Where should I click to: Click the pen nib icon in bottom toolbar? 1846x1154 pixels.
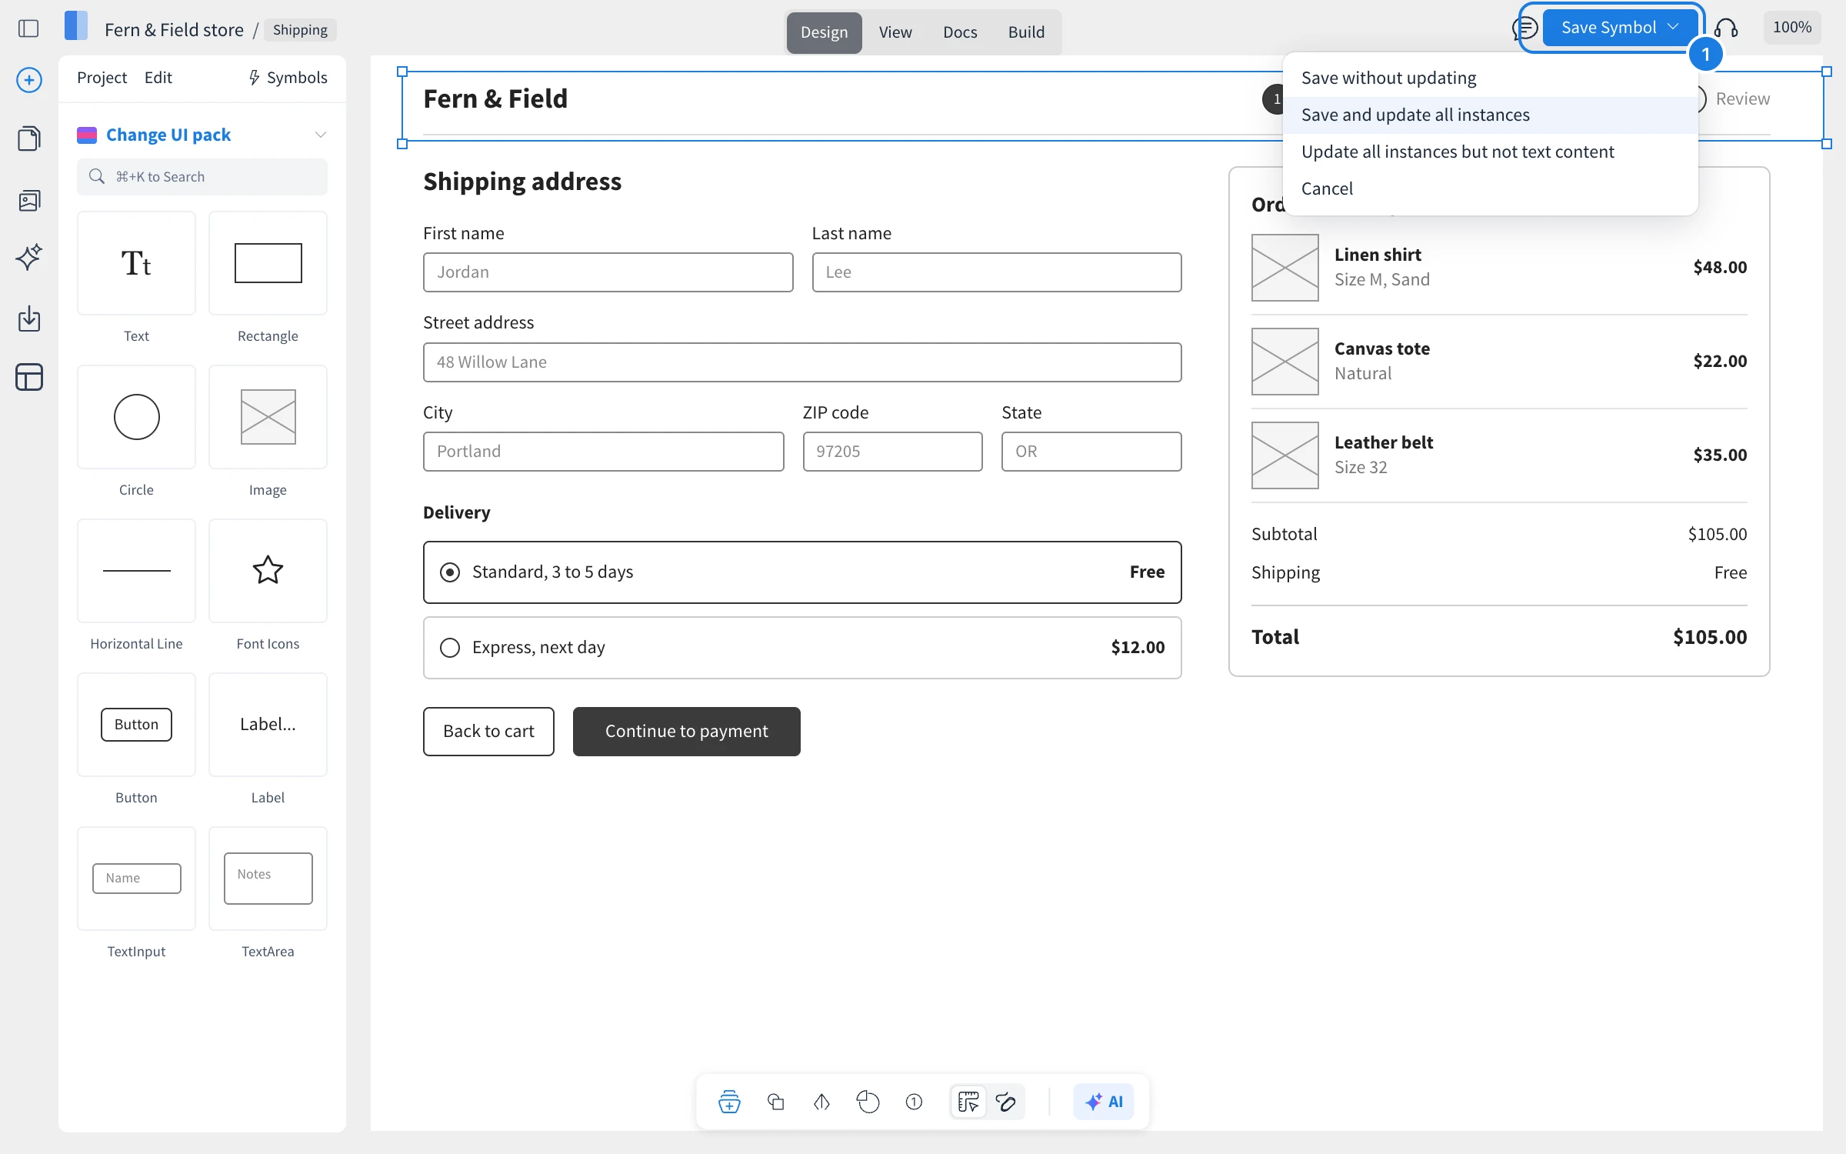pos(821,1102)
